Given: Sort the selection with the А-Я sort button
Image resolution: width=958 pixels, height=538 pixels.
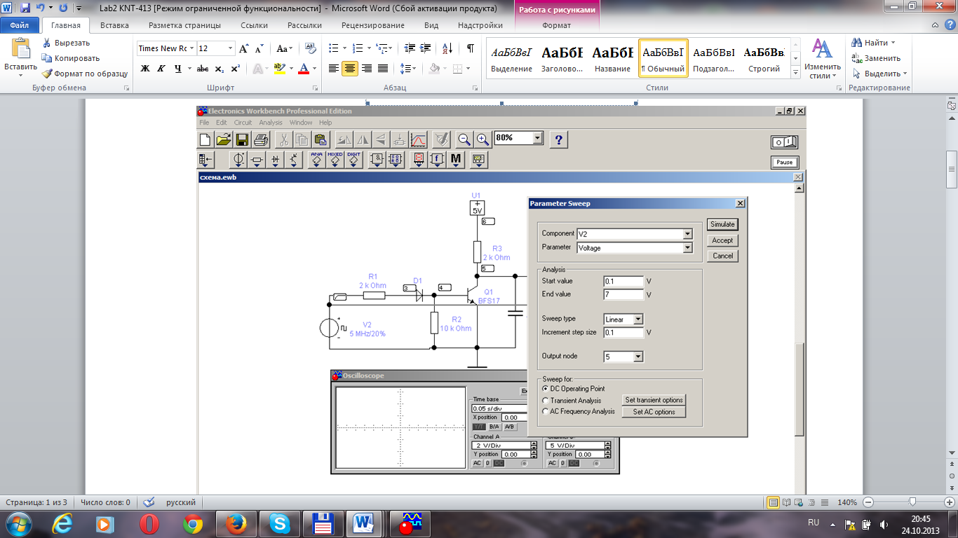Looking at the screenshot, I should (447, 48).
